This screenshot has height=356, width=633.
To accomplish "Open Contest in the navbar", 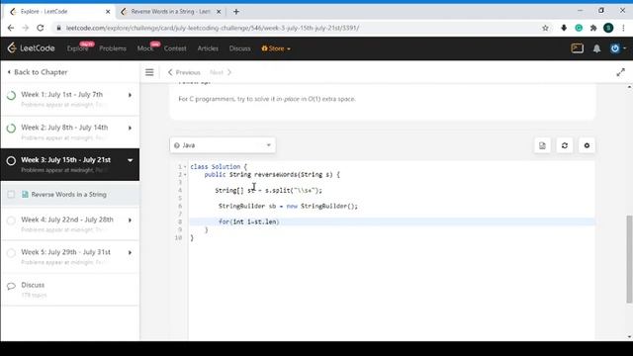I will point(175,48).
